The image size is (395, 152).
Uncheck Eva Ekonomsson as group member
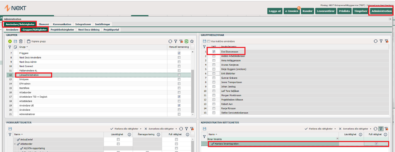(x=214, y=51)
